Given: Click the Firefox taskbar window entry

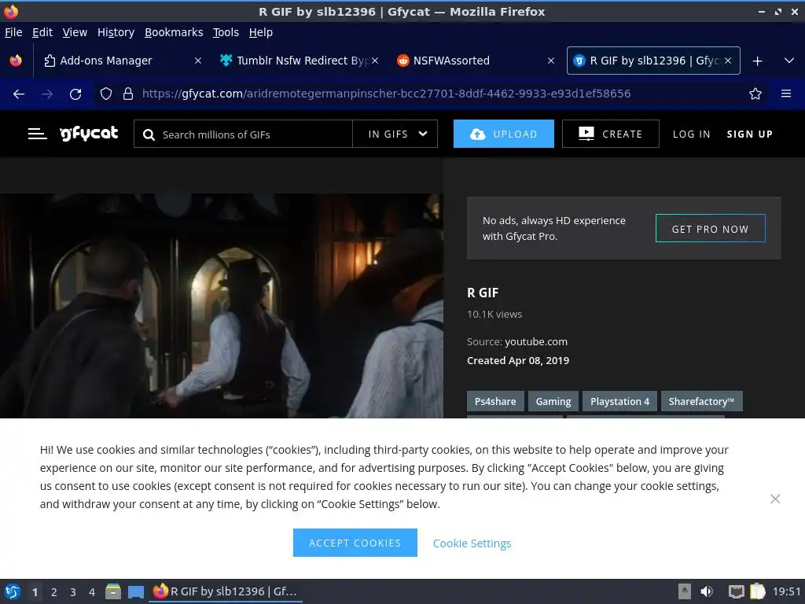Looking at the screenshot, I should coord(226,591).
